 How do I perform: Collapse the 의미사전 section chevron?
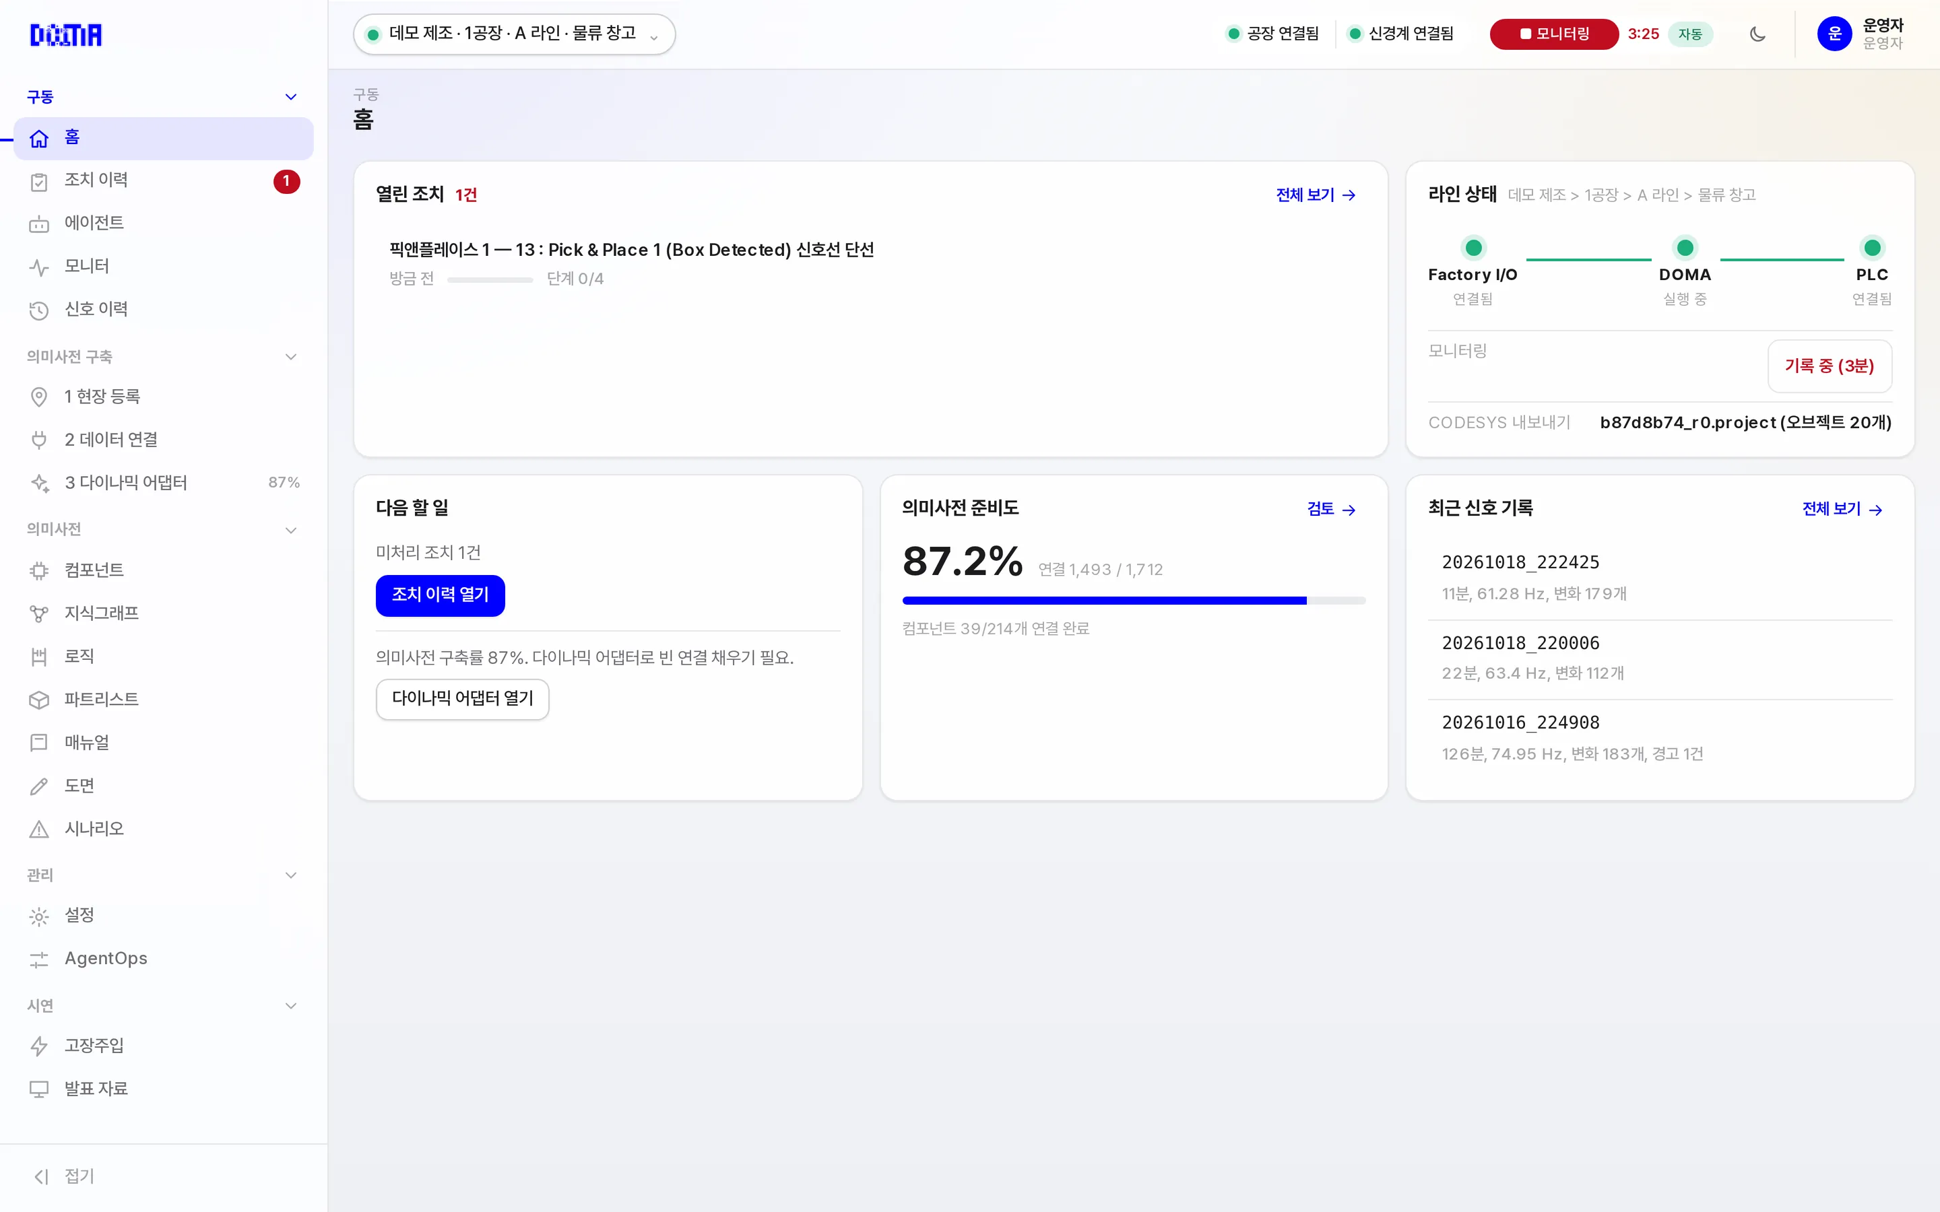tap(290, 530)
